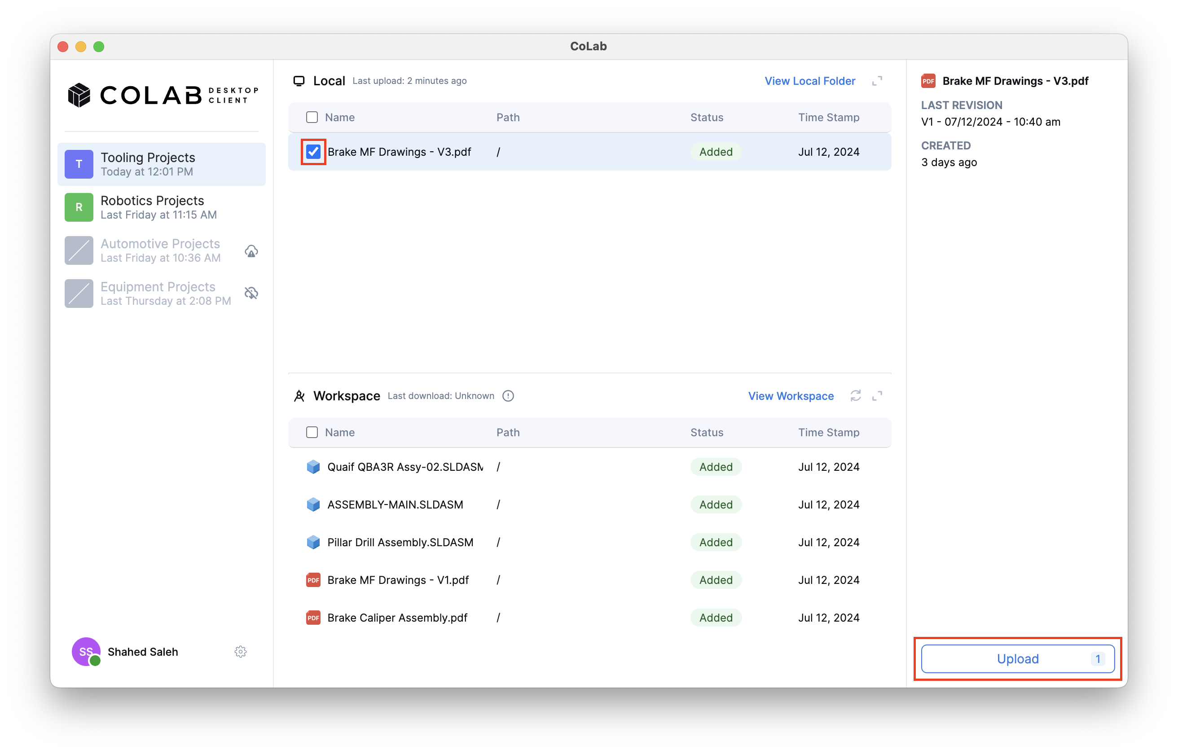Click the Upload button

tap(1017, 658)
